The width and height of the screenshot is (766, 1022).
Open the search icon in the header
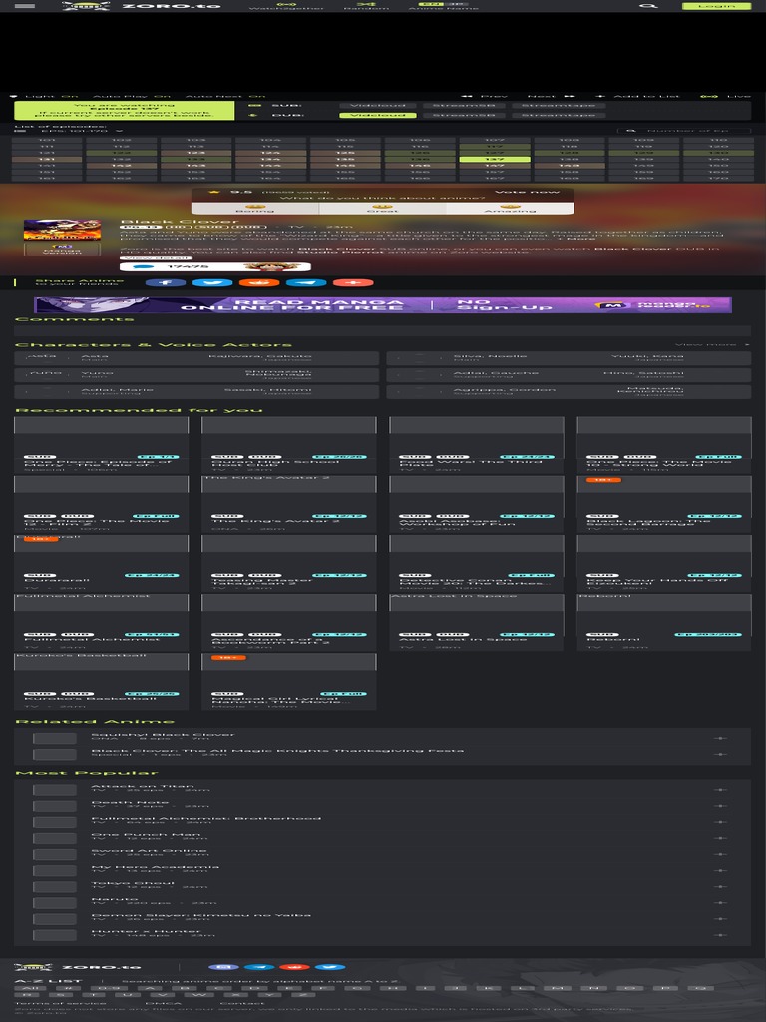click(647, 6)
